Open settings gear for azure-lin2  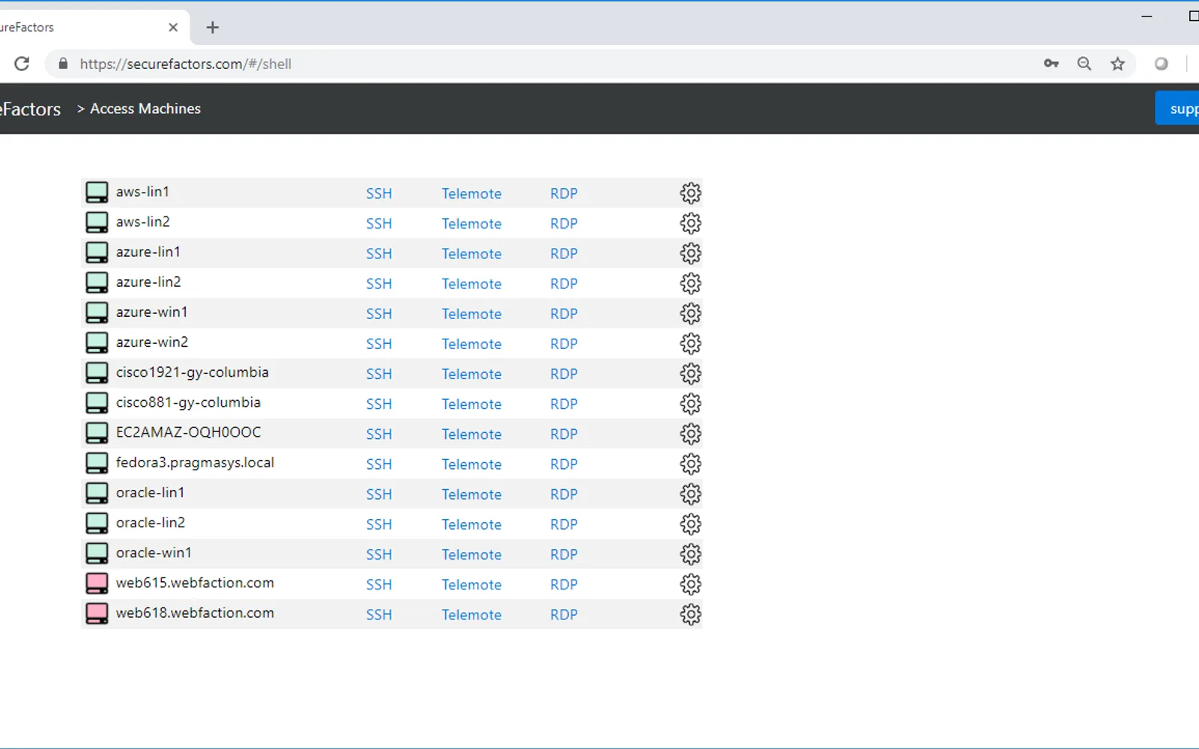[x=690, y=283]
